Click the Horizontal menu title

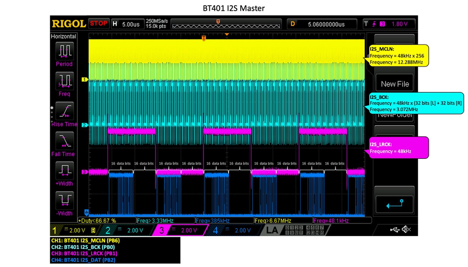click(64, 37)
